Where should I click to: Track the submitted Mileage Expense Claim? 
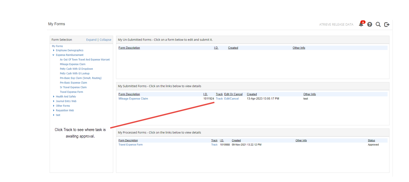tap(219, 99)
